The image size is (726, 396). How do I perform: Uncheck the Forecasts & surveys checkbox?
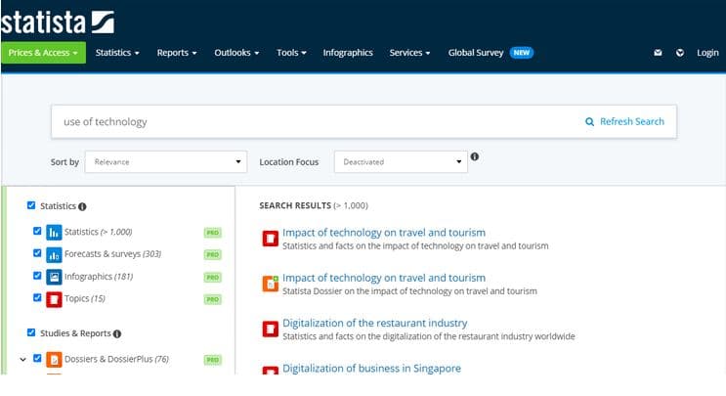click(37, 254)
